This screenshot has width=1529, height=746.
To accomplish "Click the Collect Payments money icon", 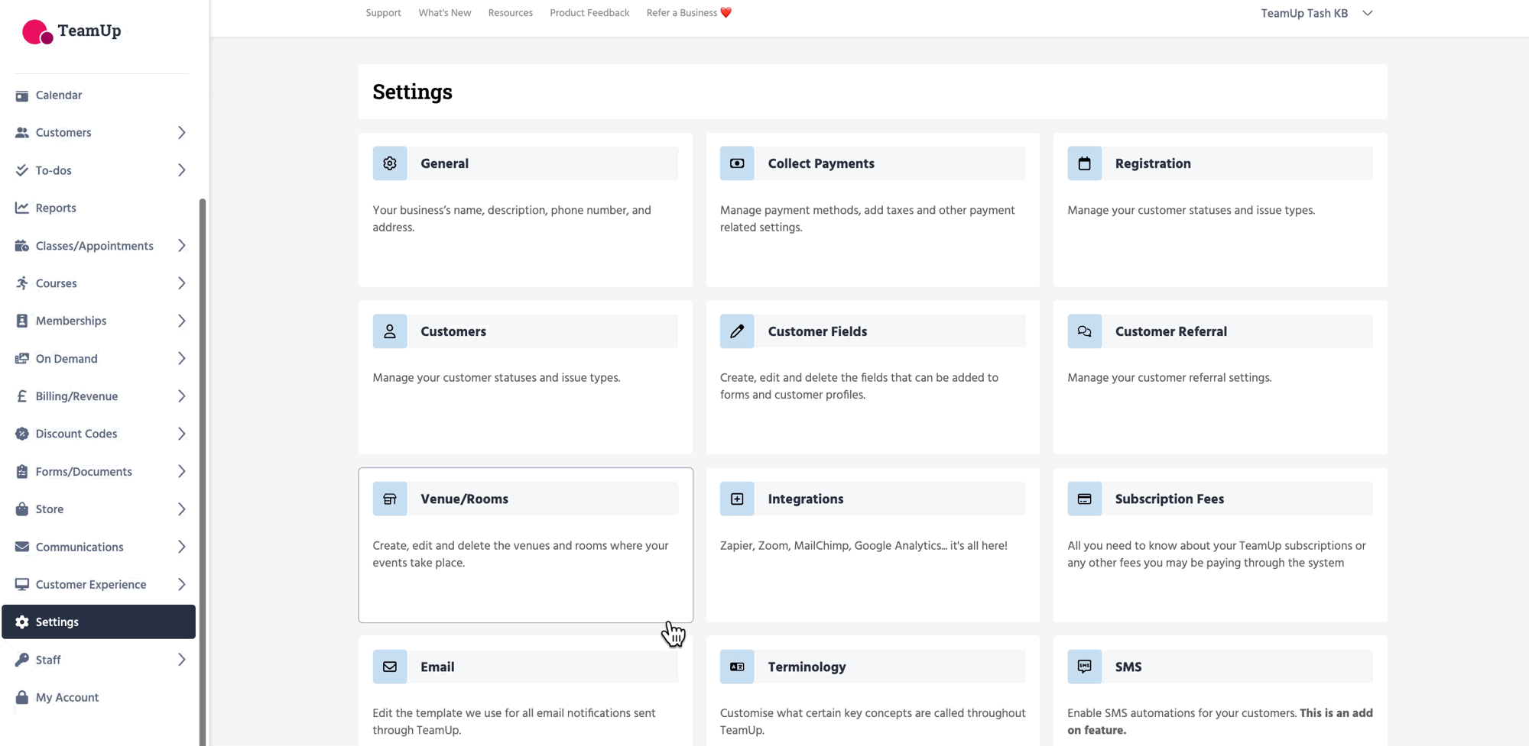I will tap(737, 163).
